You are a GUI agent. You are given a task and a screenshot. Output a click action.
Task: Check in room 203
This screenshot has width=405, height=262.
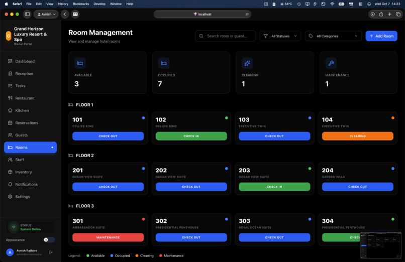coord(274,187)
